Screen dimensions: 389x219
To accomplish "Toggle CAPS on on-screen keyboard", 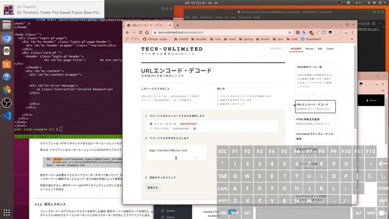I will coord(222,189).
